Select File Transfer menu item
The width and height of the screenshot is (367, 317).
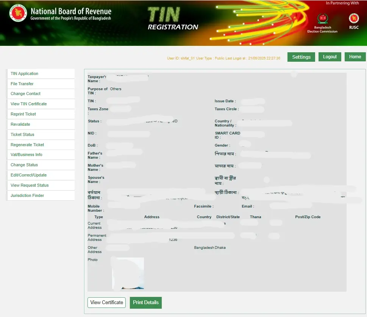22,84
